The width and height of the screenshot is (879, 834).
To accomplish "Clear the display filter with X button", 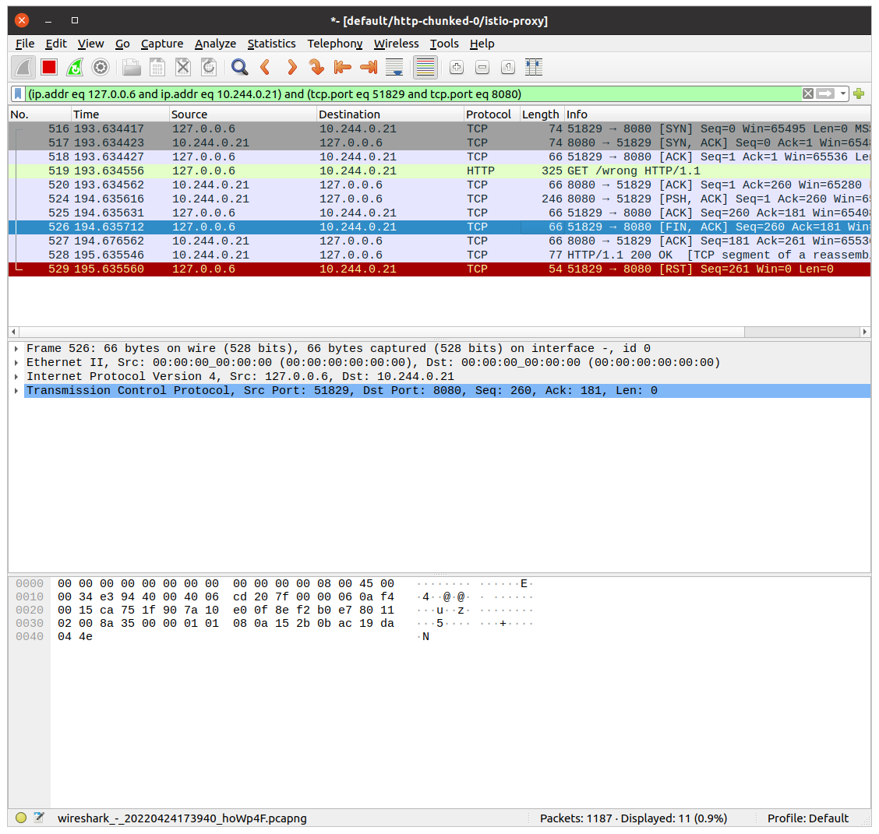I will [x=808, y=93].
